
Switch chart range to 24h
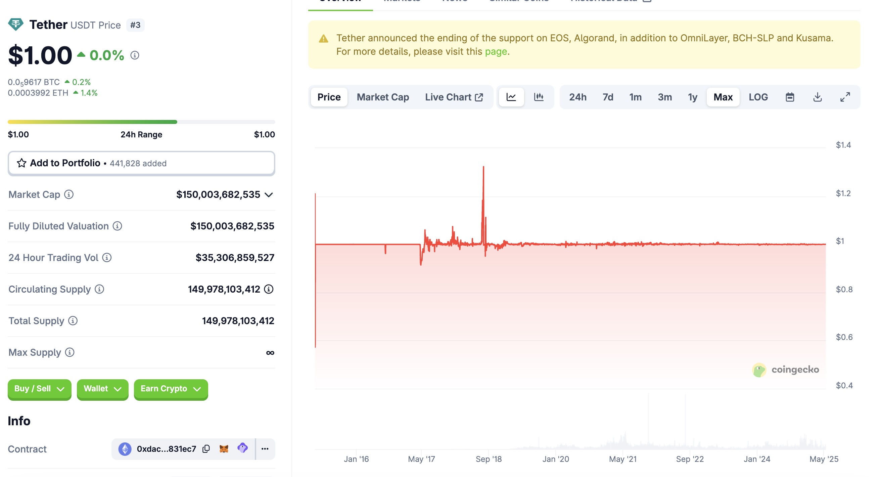[x=577, y=97]
